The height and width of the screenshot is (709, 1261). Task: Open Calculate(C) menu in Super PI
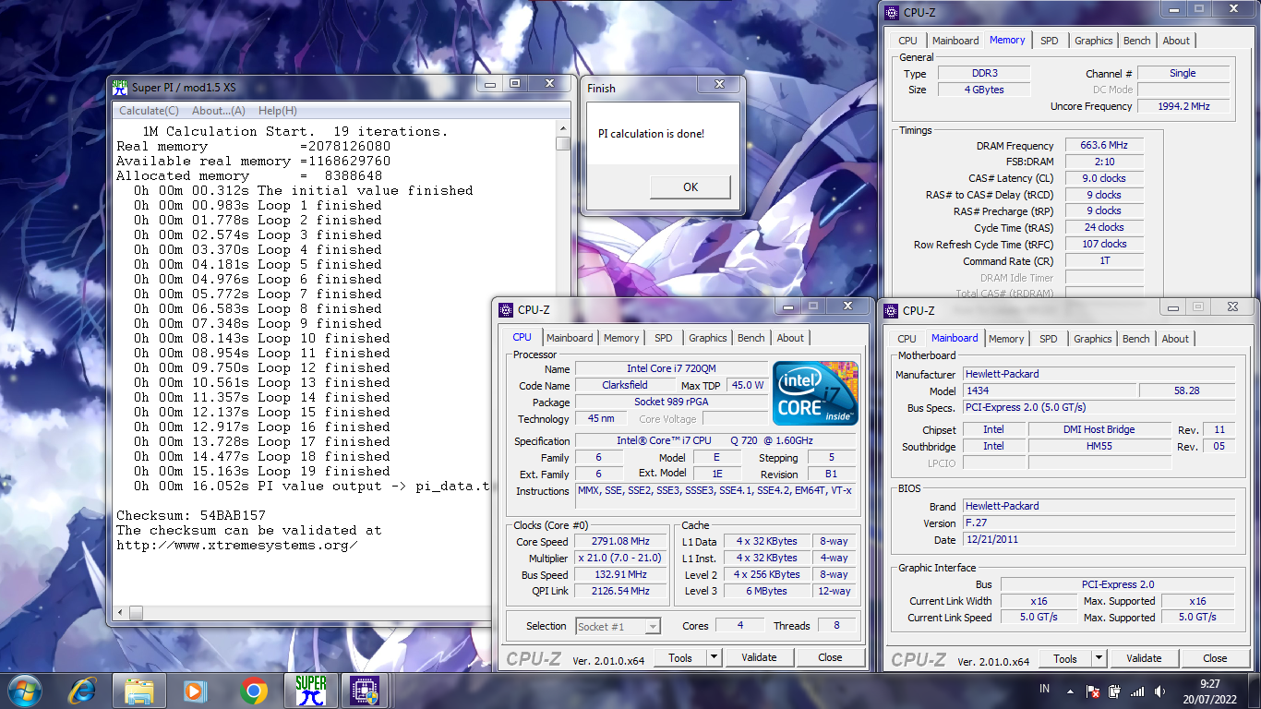(149, 111)
